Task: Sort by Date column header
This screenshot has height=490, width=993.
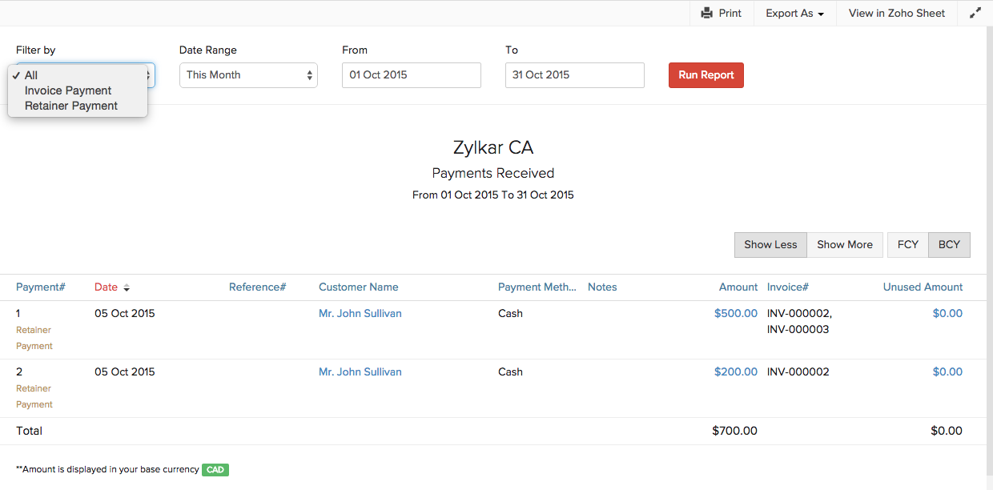Action: coord(106,287)
